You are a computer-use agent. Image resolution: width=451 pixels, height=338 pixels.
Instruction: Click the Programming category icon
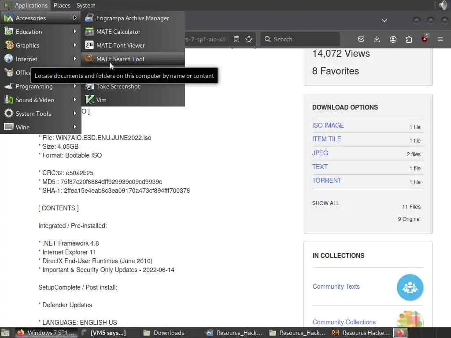[9, 86]
